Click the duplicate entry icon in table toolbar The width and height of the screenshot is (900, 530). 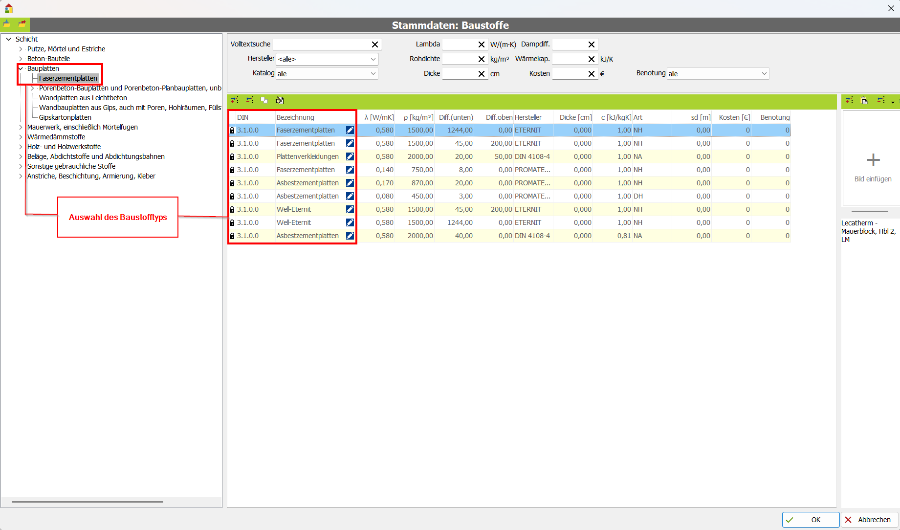264,100
